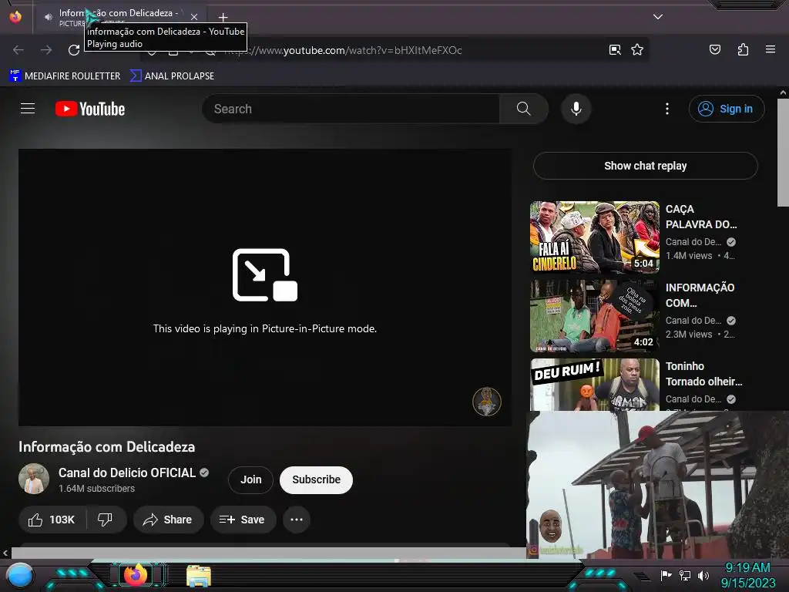The width and height of the screenshot is (789, 592).
Task: Share the video
Action: tap(168, 520)
